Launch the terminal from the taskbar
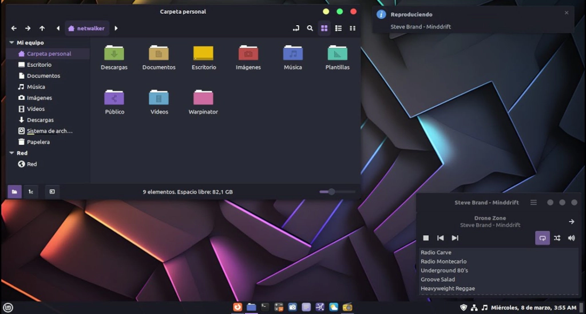 [264, 307]
